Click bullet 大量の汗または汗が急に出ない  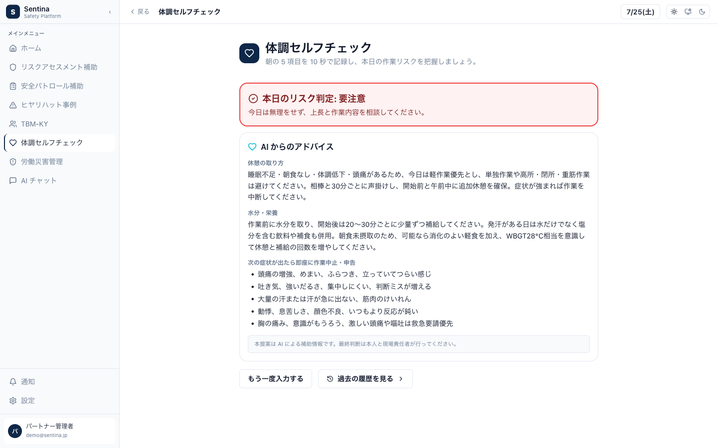pos(335,299)
